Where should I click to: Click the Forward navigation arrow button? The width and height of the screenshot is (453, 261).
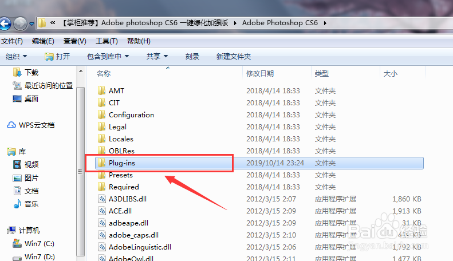click(20, 23)
